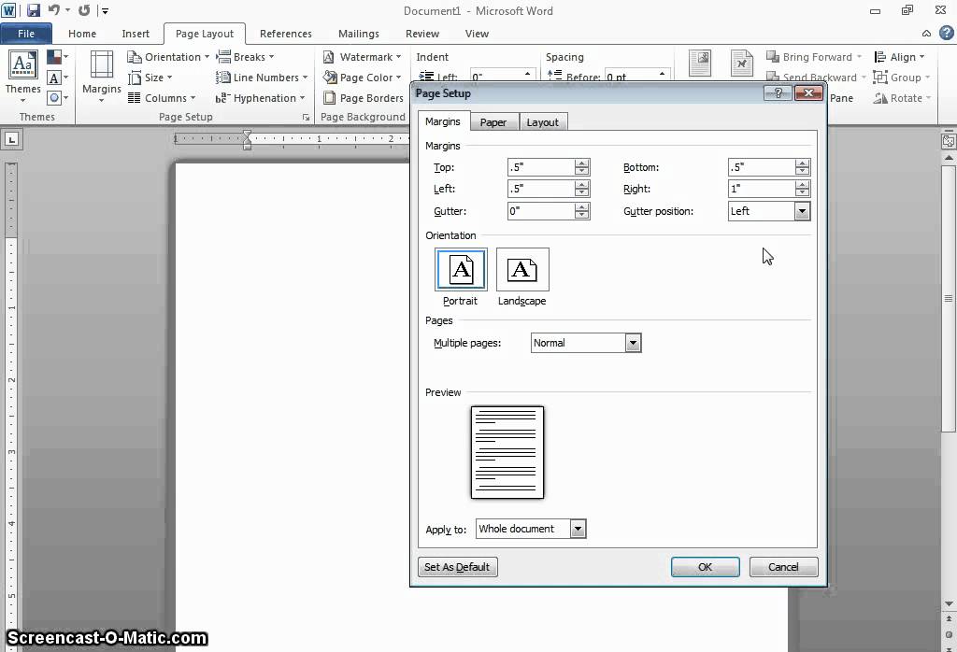Screen dimensions: 957x652
Task: Open the Theme Effects dropdown
Action: pyautogui.click(x=57, y=97)
